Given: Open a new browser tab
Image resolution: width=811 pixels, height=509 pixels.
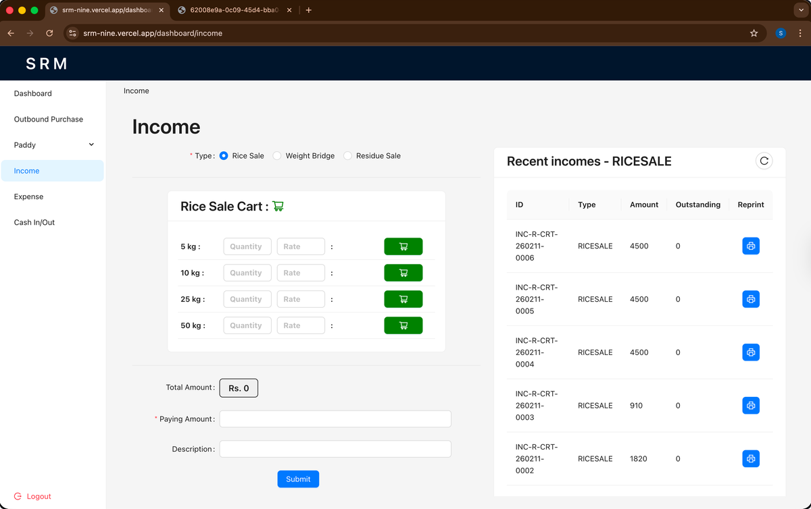Looking at the screenshot, I should [308, 10].
